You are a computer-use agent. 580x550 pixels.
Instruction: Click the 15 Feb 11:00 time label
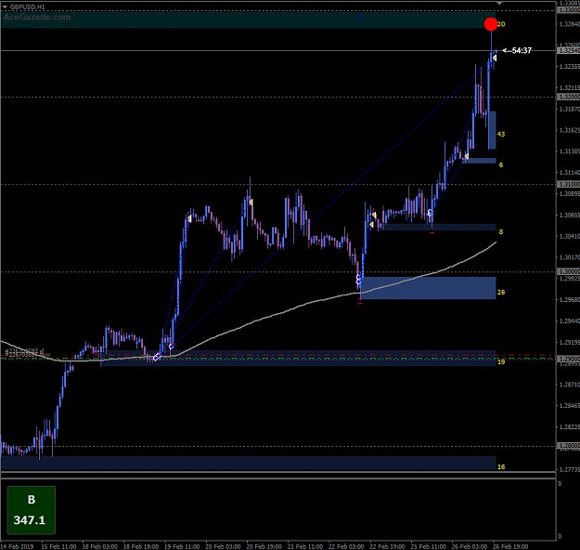58,546
